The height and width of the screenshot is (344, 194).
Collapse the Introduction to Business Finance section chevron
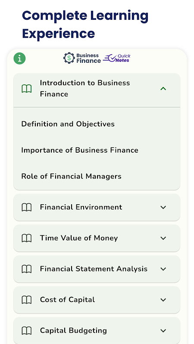pyautogui.click(x=163, y=89)
